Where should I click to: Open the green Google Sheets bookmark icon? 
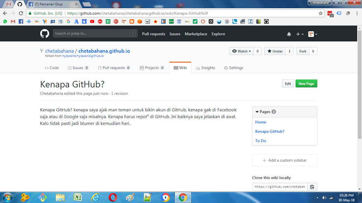(108, 21)
